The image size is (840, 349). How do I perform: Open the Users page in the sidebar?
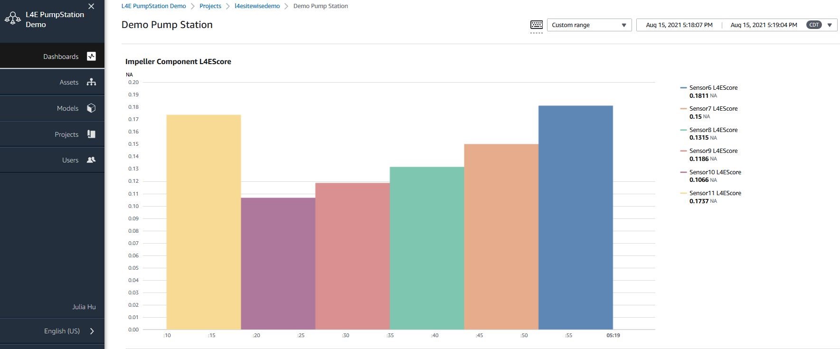tap(52, 160)
